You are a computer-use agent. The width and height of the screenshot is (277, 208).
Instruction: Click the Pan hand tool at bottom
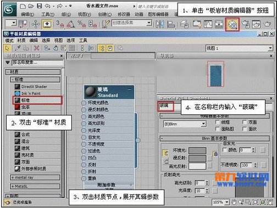click(234, 202)
